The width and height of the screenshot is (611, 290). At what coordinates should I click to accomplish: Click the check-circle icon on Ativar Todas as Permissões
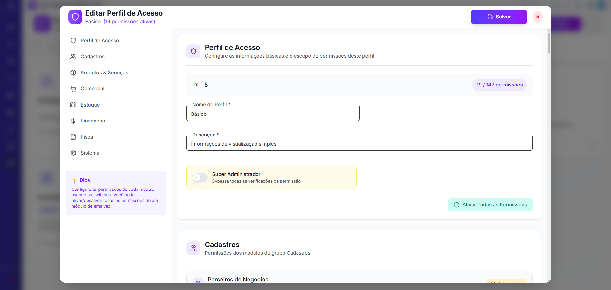point(457,205)
